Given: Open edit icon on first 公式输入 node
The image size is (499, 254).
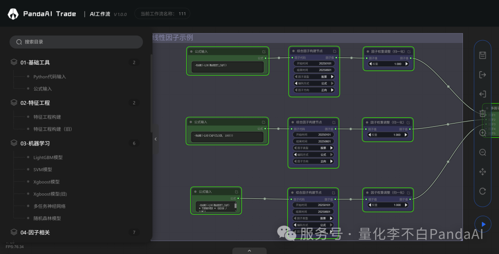Looking at the screenshot, I should (264, 52).
